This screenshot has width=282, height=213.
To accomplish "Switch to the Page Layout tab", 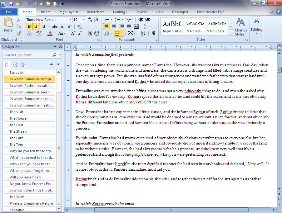I will (68, 12).
